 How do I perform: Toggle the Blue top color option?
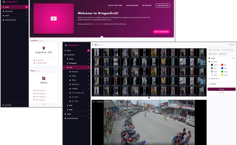[x=222, y=68]
